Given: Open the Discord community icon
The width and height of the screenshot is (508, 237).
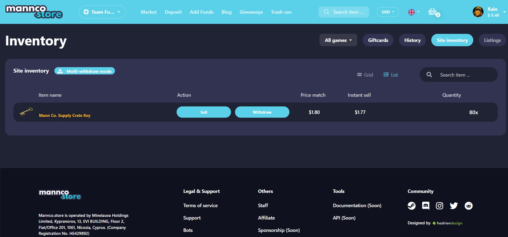Looking at the screenshot, I should coord(426,206).
